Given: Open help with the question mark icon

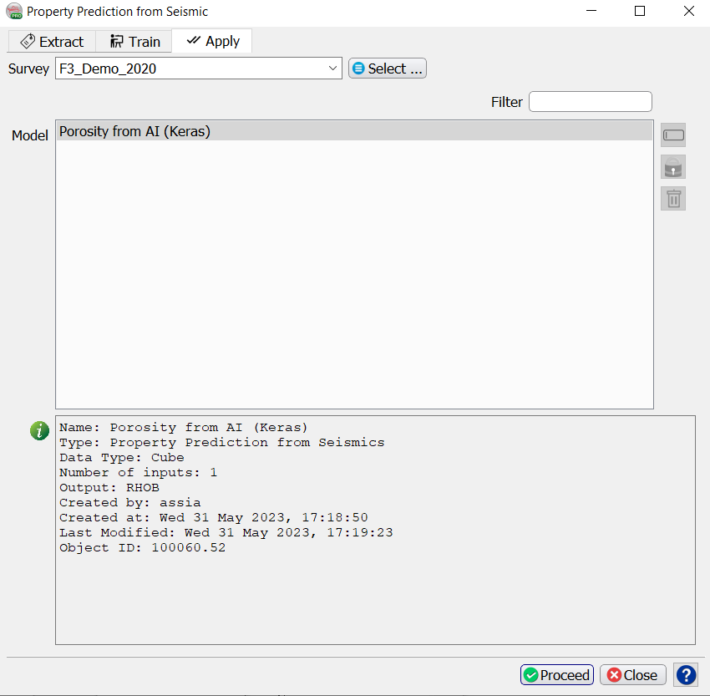Looking at the screenshot, I should coord(686,674).
